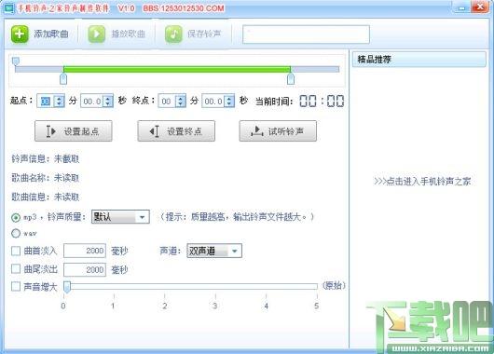This screenshot has width=494, height=354.
Task: Click the start minutes spinner arrows
Action: point(60,102)
